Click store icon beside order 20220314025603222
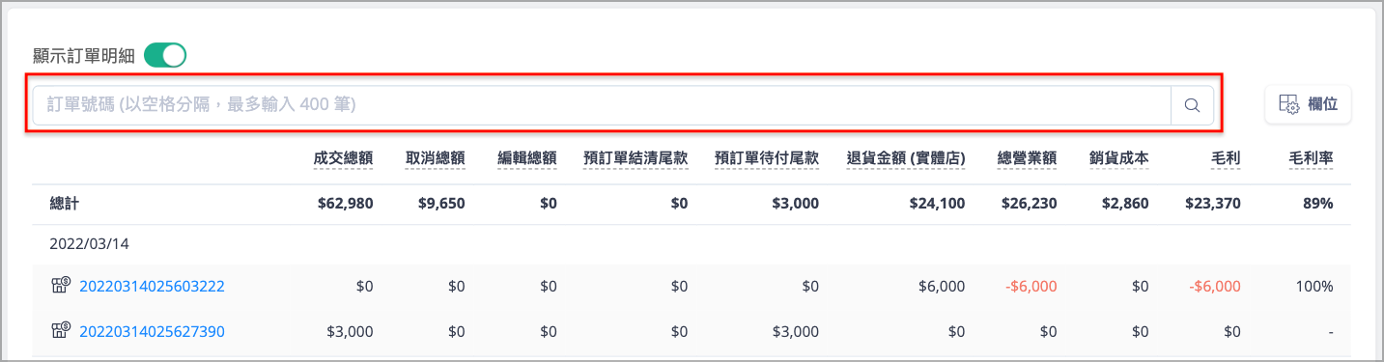The width and height of the screenshot is (1384, 362). 60,286
